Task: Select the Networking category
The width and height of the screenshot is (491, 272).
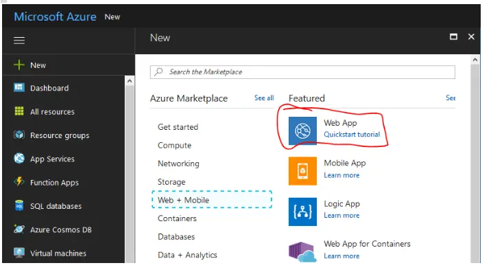Action: 178,163
